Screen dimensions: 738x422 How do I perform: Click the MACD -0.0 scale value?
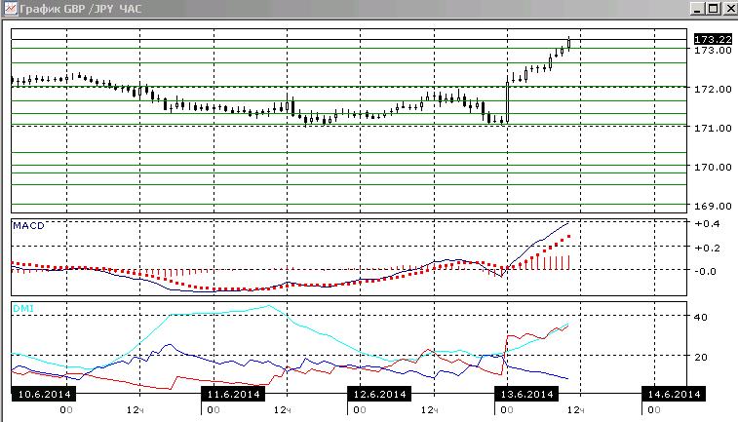tap(706, 272)
